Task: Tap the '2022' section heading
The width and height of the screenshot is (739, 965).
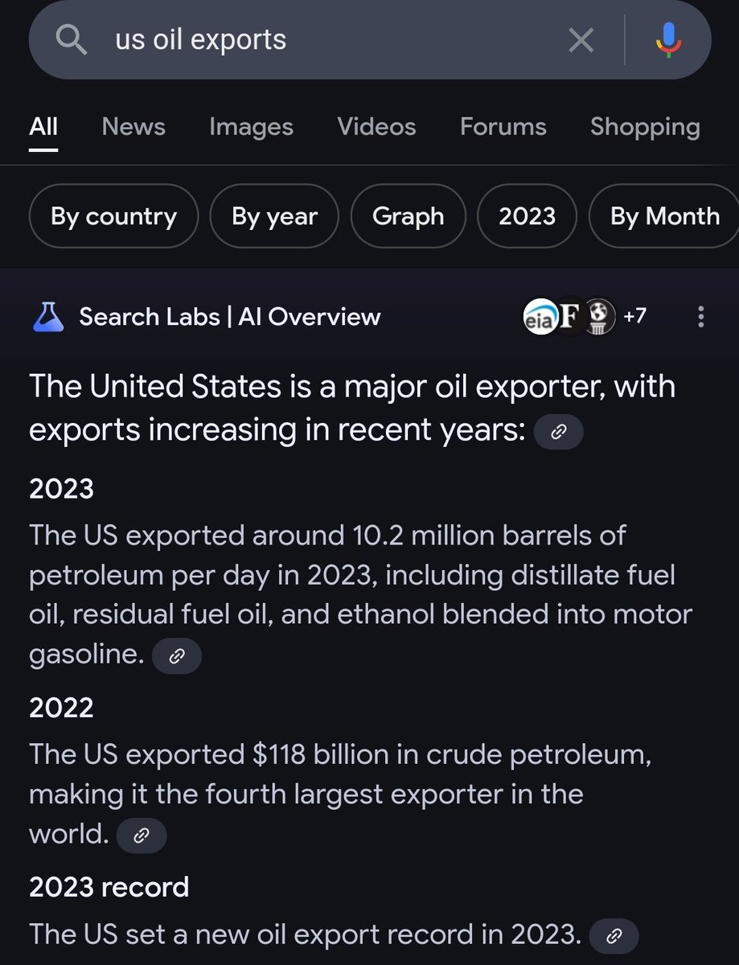Action: [x=61, y=708]
